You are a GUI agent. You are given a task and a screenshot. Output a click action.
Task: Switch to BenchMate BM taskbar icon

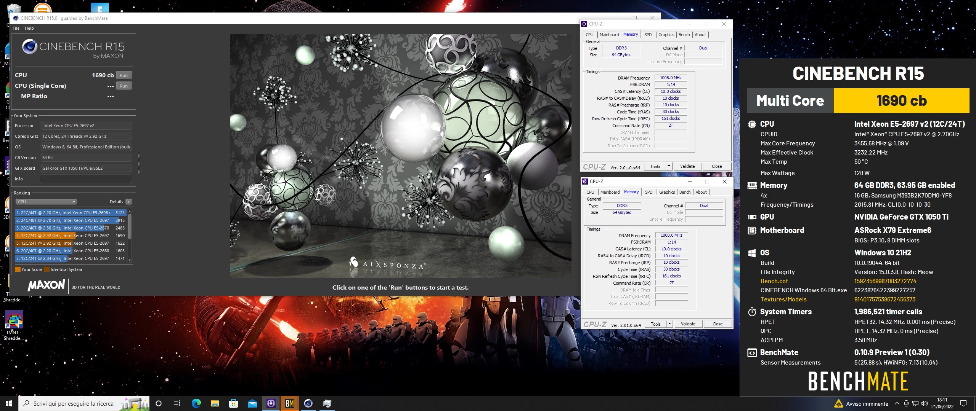pyautogui.click(x=290, y=403)
